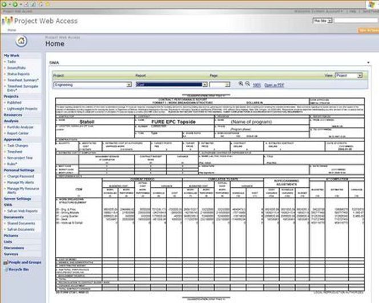Open the Published projects link
Viewport: 379px width, 303px height.
point(14,103)
